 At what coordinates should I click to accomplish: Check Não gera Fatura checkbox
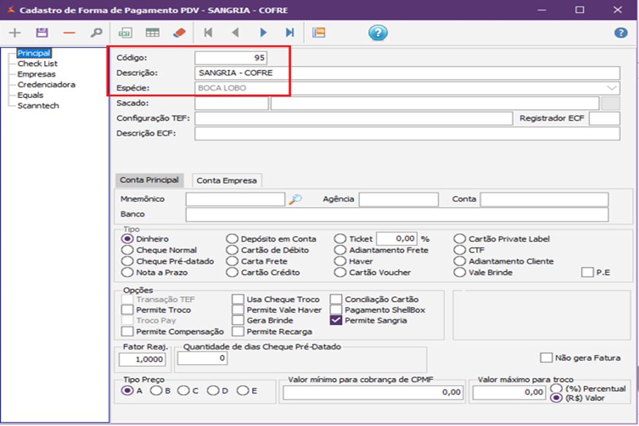click(546, 358)
